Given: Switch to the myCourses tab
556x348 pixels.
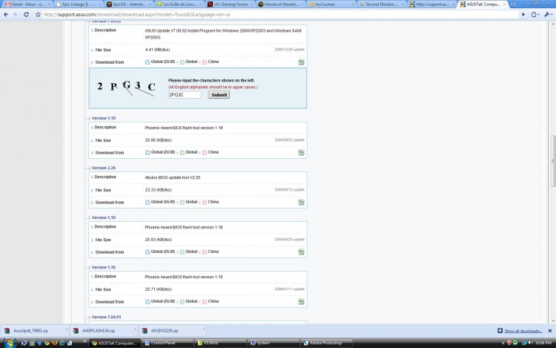Looking at the screenshot, I should (331, 4).
